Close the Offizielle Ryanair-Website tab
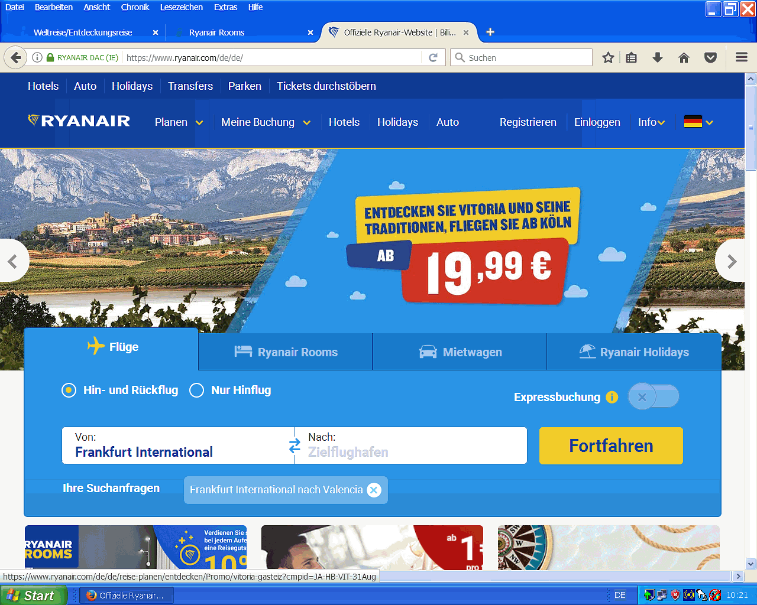The height and width of the screenshot is (605, 757). pyautogui.click(x=466, y=32)
